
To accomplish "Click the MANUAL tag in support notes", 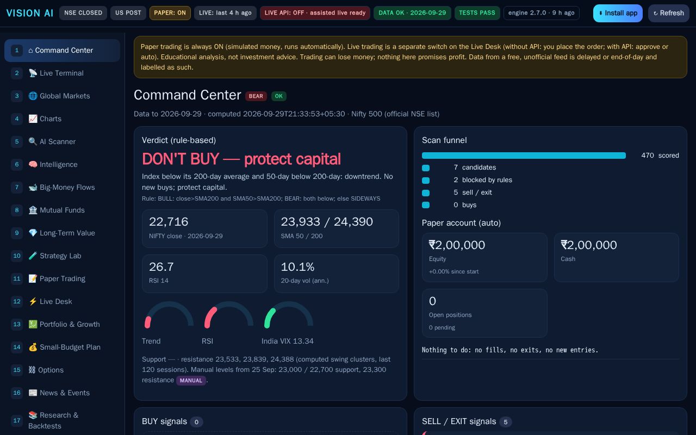I will click(x=191, y=381).
